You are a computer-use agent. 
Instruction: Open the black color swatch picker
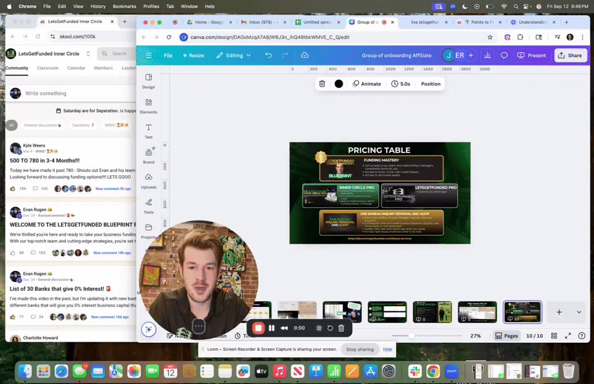tap(339, 84)
